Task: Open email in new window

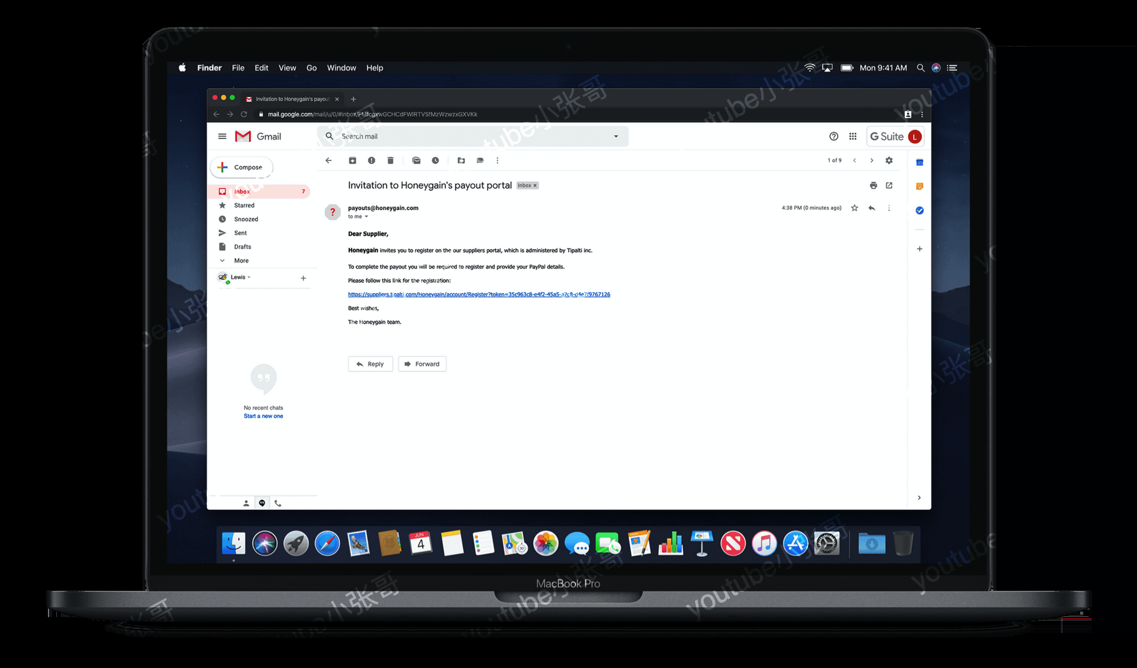Action: coord(889,185)
